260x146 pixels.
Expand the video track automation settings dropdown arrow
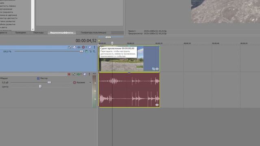pos(86,47)
